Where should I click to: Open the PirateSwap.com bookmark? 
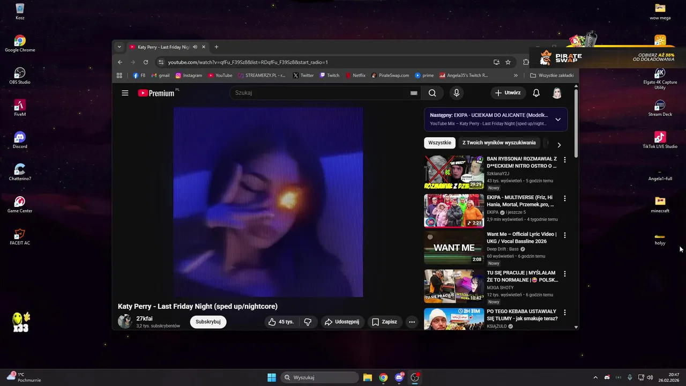(390, 76)
